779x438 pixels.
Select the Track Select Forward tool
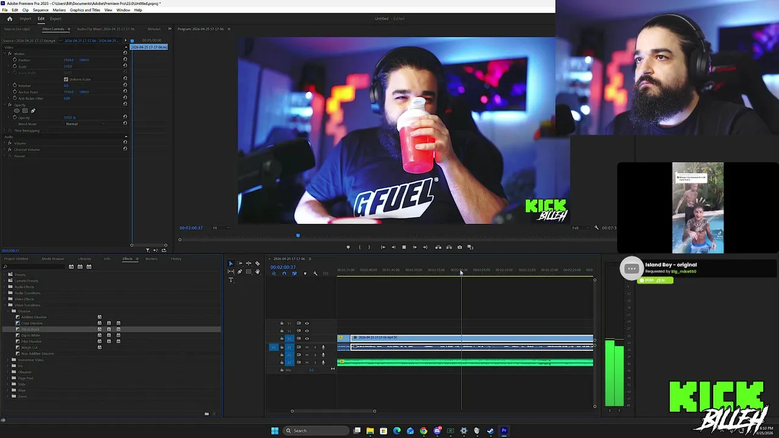point(240,263)
